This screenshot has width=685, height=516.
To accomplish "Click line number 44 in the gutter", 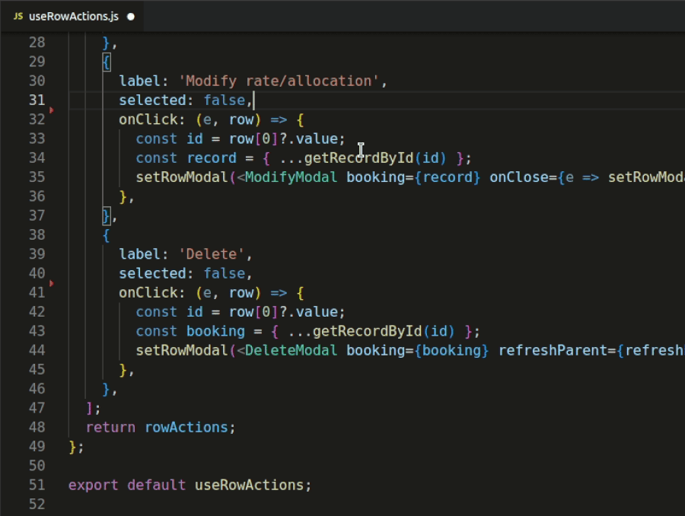I will click(x=37, y=350).
